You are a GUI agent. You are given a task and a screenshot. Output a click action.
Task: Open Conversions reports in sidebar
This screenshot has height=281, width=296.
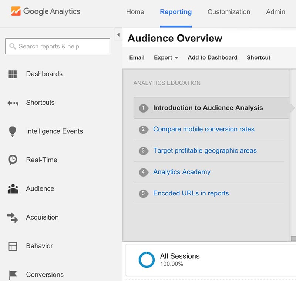click(45, 275)
